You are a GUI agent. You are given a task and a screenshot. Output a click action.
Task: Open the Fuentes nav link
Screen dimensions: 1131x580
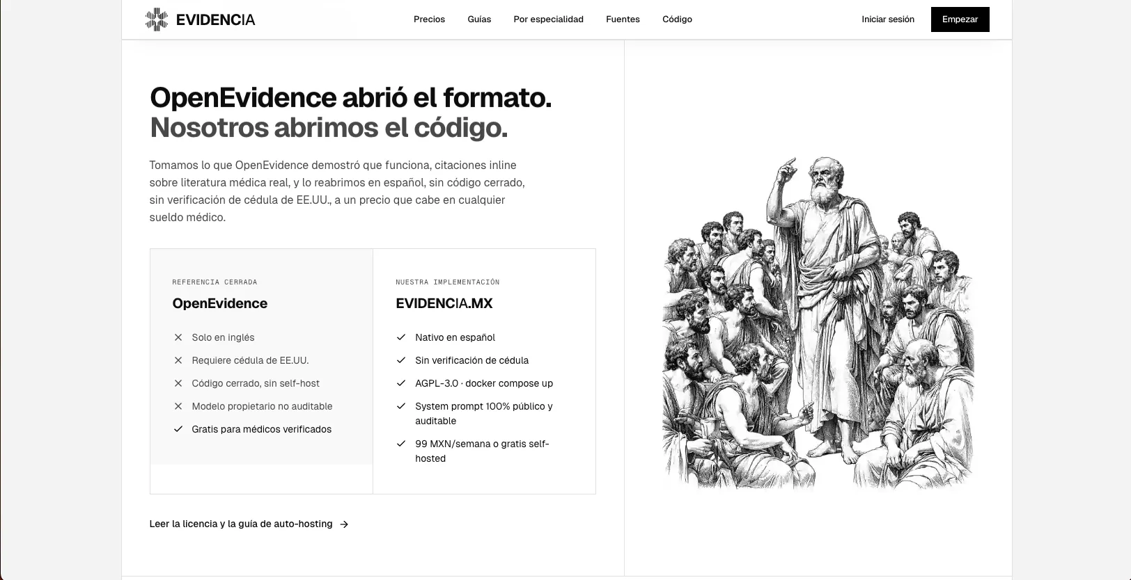click(x=623, y=19)
